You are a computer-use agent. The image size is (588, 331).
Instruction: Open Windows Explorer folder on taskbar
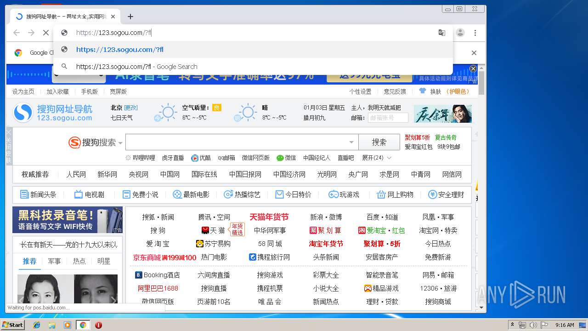(52, 325)
